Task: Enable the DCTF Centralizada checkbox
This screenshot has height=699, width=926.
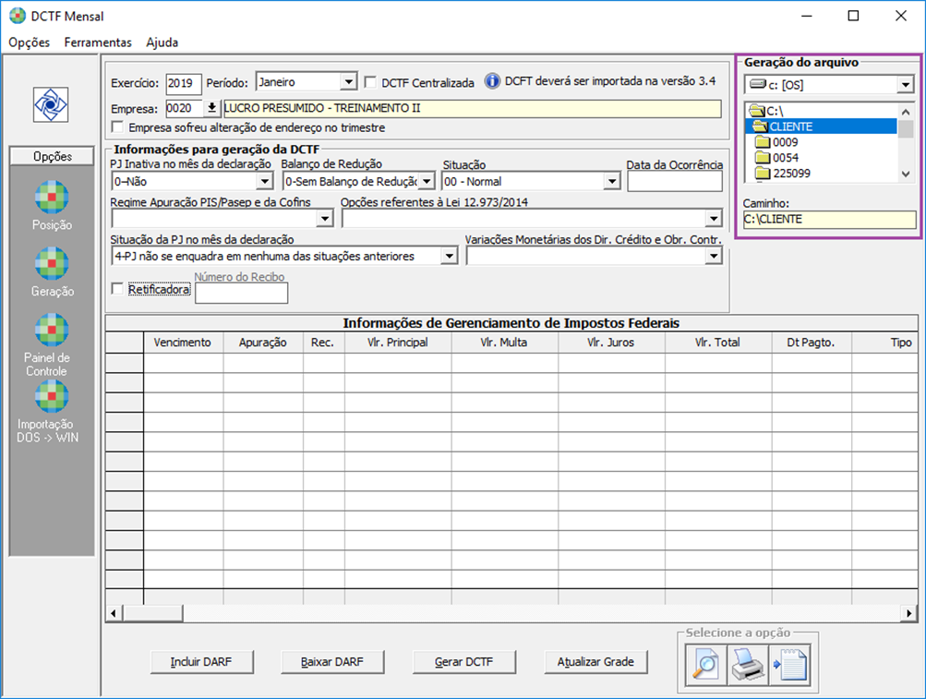Action: coord(371,82)
